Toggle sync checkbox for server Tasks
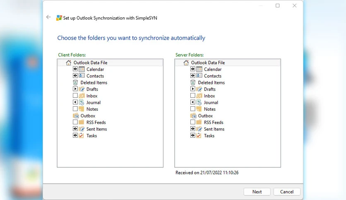Image resolution: width=346 pixels, height=200 pixels. pyautogui.click(x=193, y=135)
